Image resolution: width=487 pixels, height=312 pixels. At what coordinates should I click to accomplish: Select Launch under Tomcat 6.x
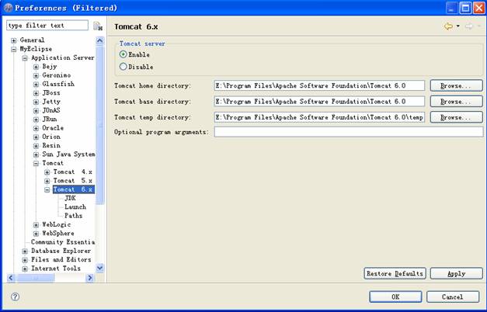coord(75,206)
